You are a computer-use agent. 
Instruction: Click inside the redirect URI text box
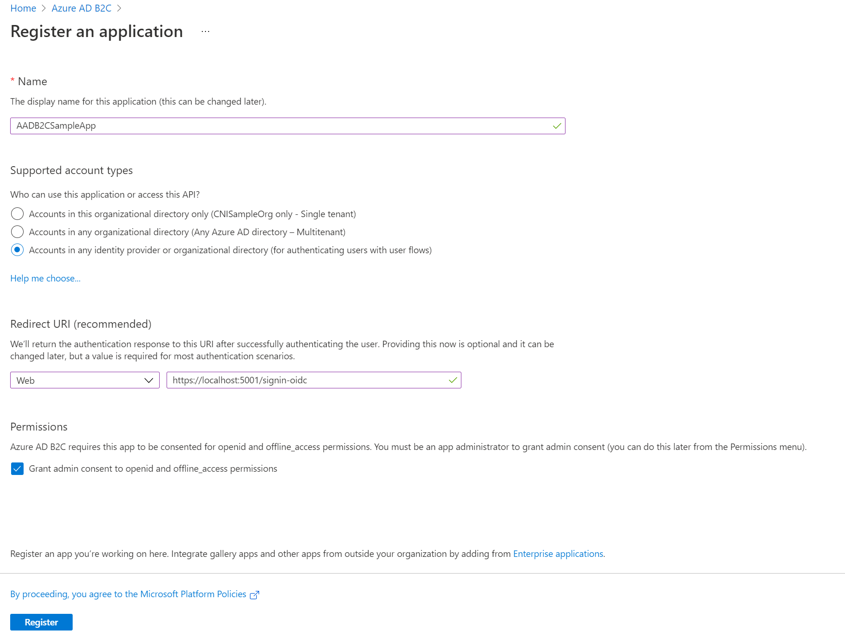[x=305, y=380]
